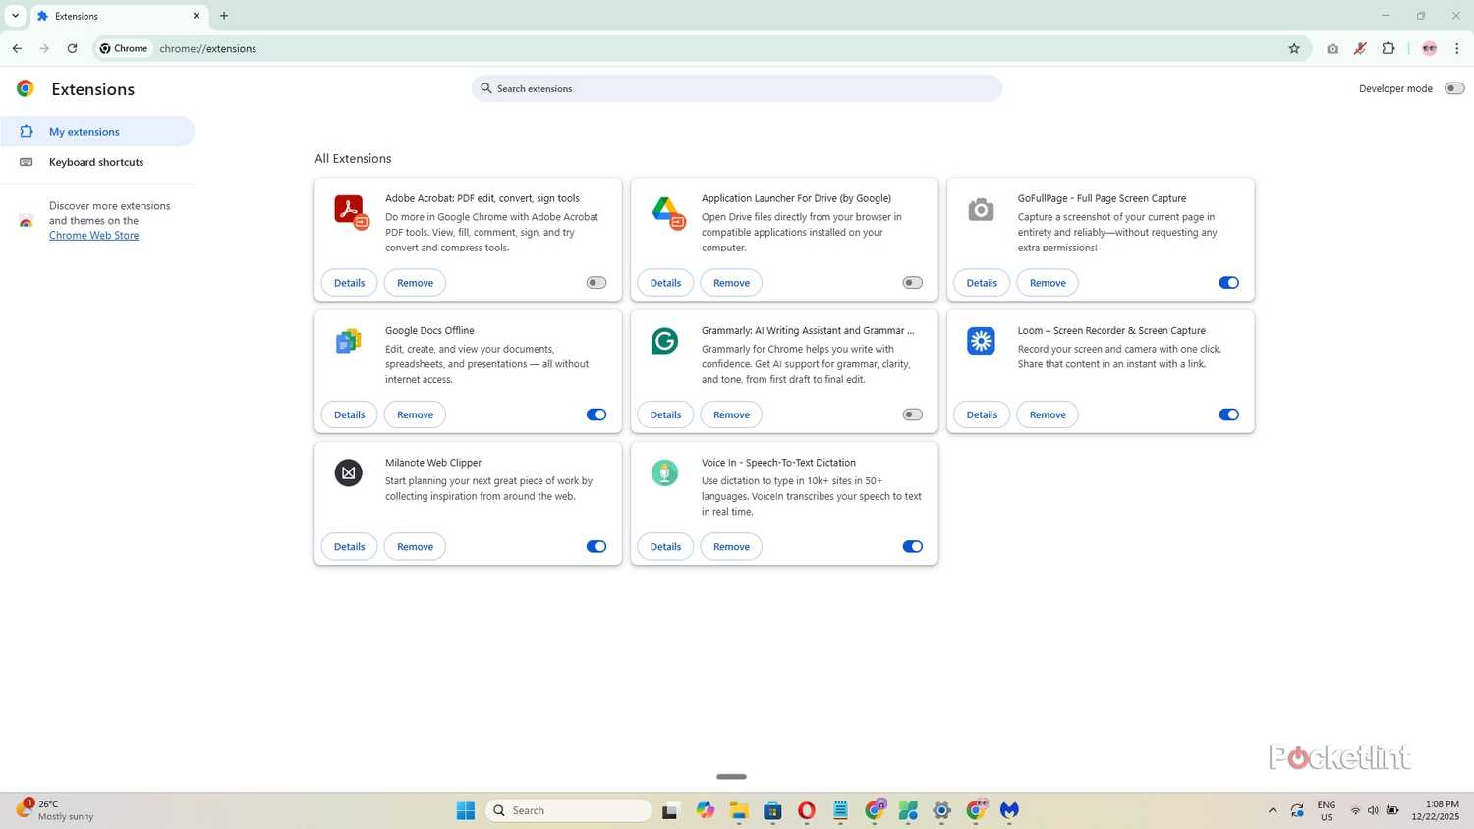
Task: Click the Milanote Web Clipper icon
Action: click(349, 472)
